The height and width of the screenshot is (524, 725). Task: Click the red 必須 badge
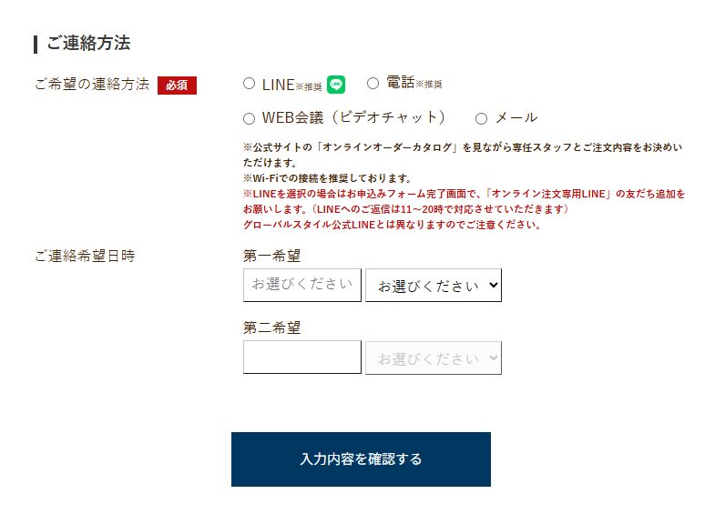tap(177, 86)
